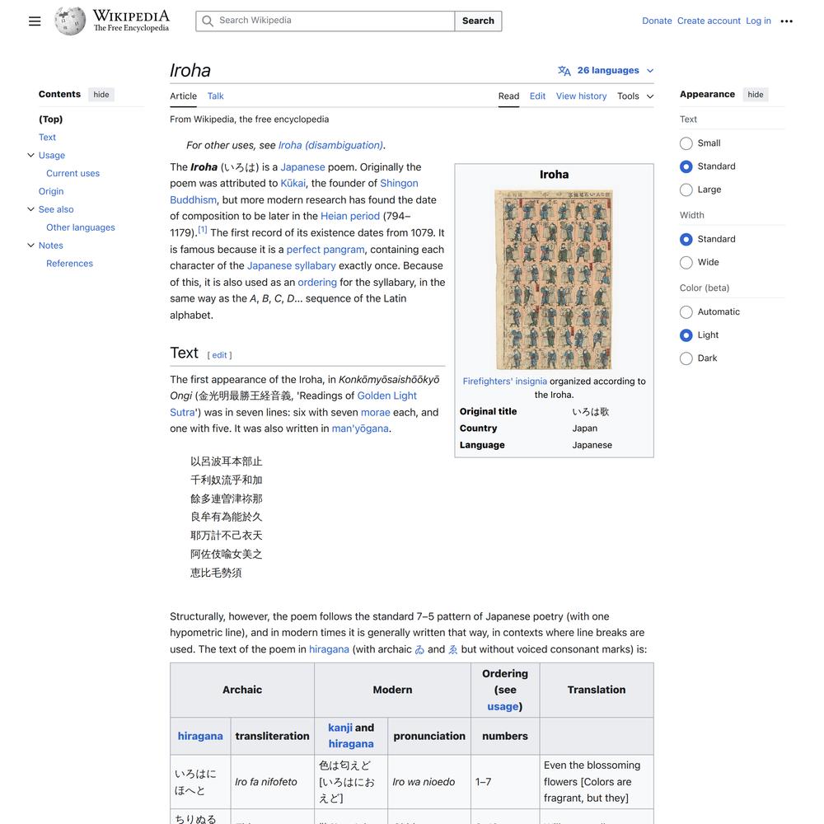Select Automatic color mode
This screenshot has height=824, width=824.
coord(686,312)
